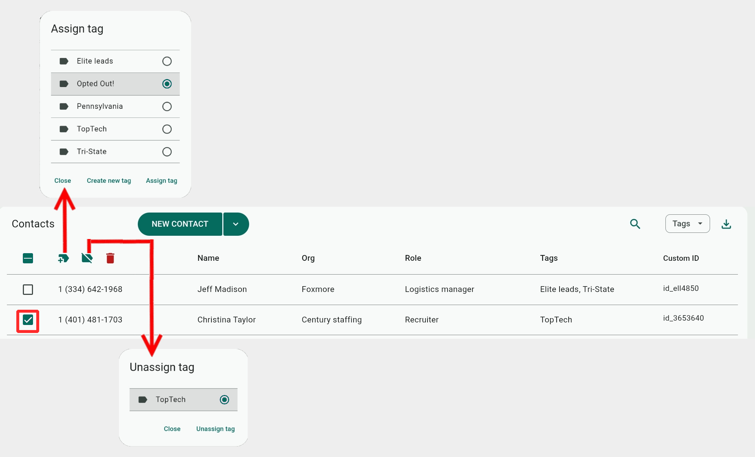The width and height of the screenshot is (755, 457).
Task: Click the red delete trash icon
Action: click(110, 258)
